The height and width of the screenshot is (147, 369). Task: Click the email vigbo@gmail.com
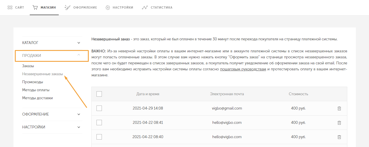227,108
